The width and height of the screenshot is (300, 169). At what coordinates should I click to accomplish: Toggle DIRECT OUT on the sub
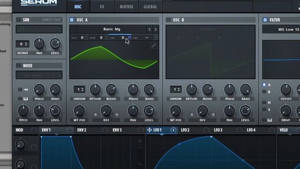(51, 20)
